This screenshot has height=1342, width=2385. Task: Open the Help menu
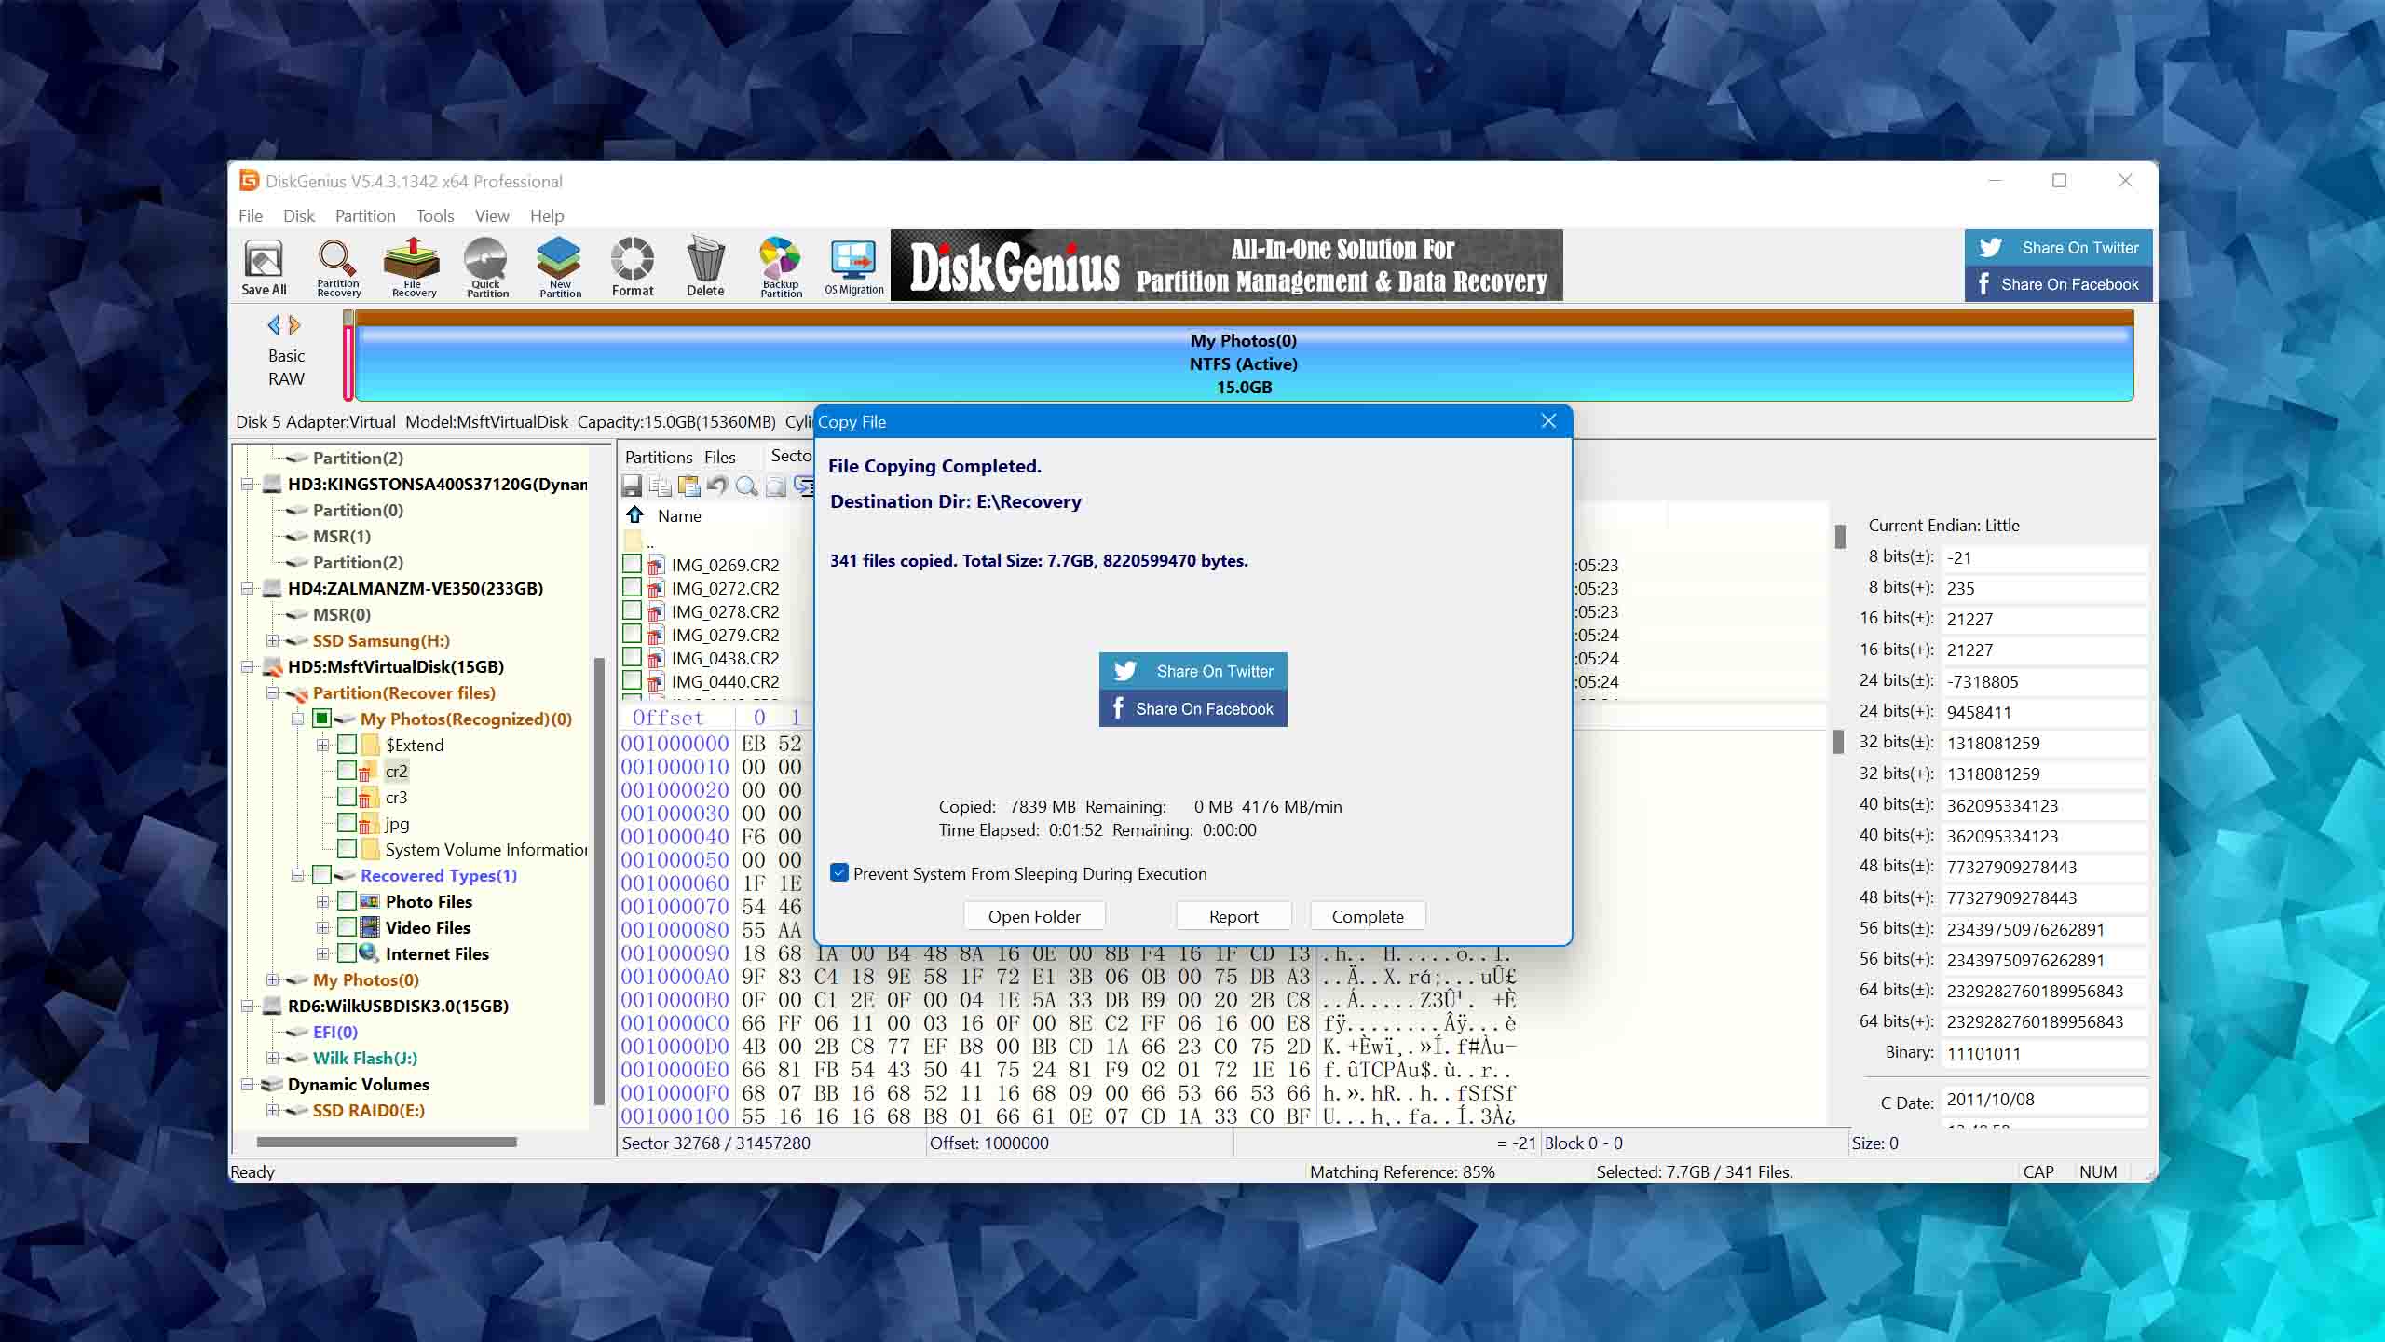pos(547,215)
